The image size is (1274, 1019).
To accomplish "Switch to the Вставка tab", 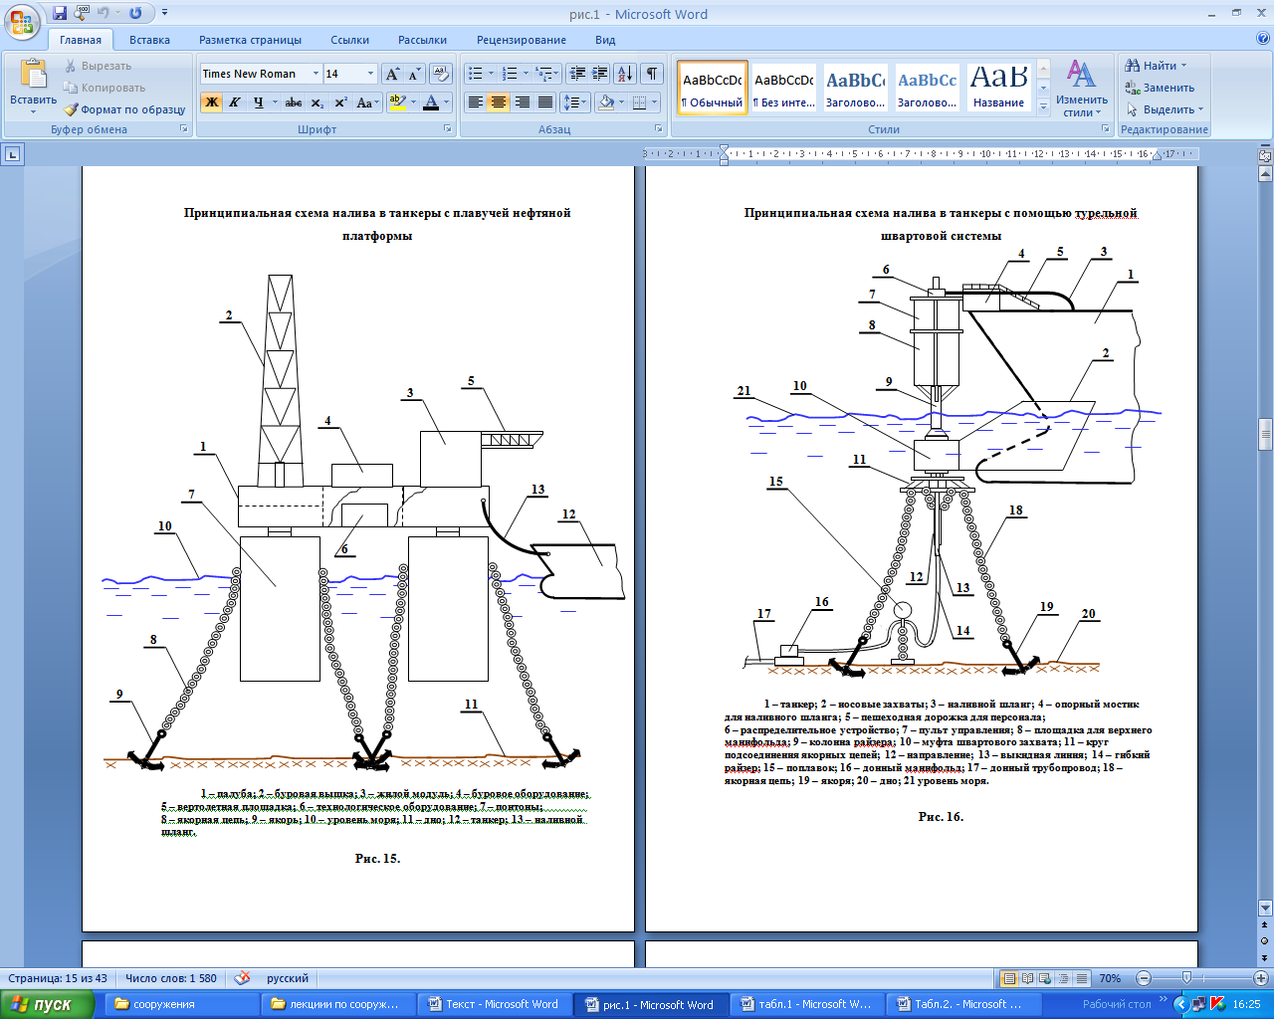I will coord(149,40).
